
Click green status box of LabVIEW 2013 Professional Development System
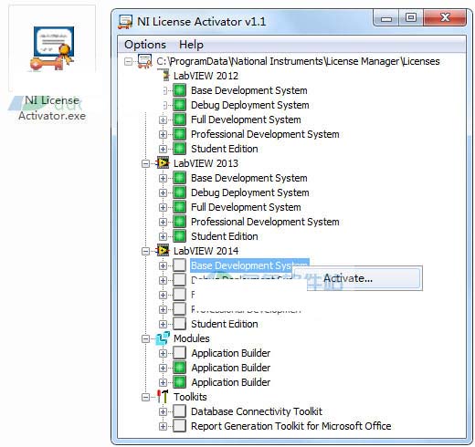click(x=179, y=222)
